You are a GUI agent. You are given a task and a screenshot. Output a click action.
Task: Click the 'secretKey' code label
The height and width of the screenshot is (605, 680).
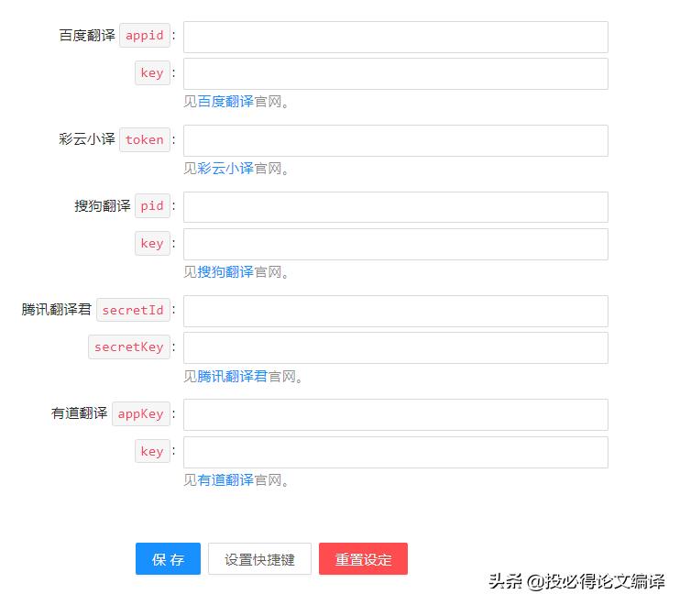click(129, 346)
